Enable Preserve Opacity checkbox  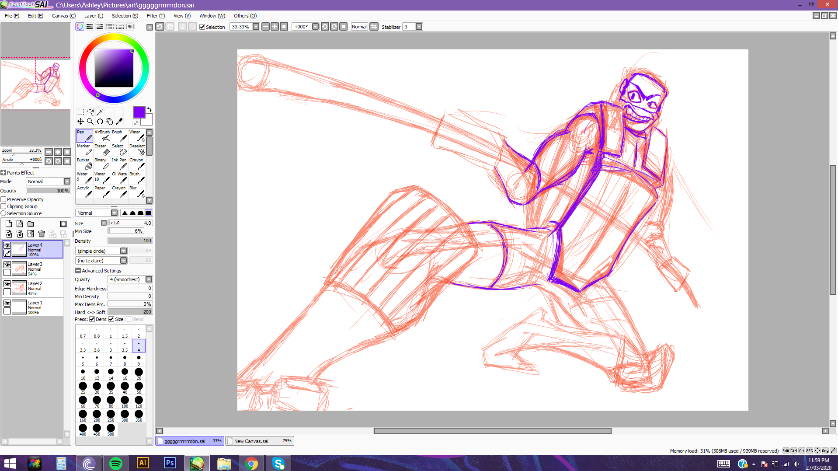tap(3, 199)
